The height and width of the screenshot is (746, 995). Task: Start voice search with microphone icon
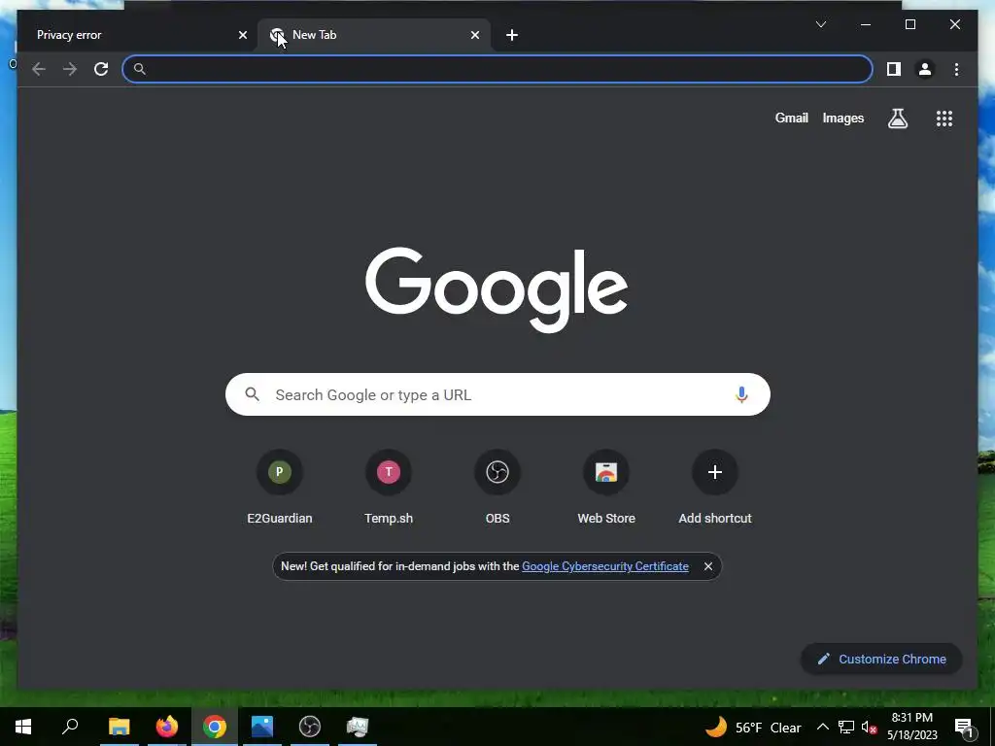[741, 394]
